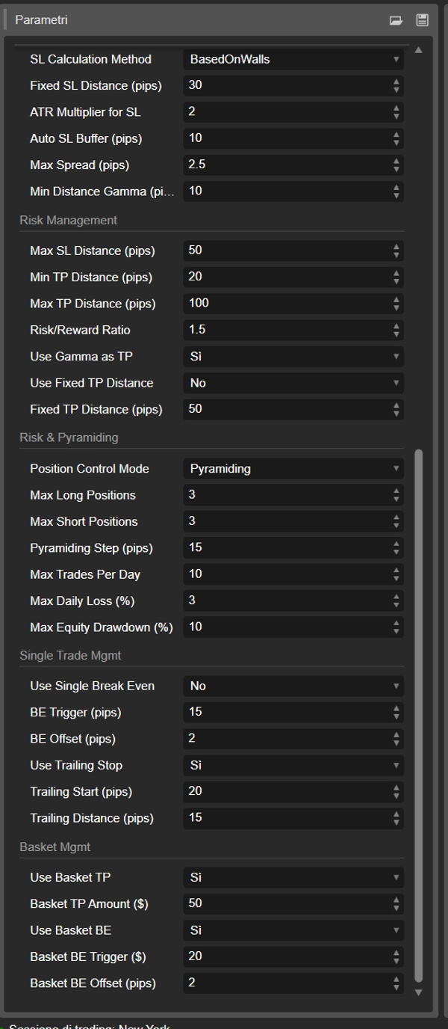
Task: Increase the Risk/Reward Ratio value
Action: [x=396, y=326]
